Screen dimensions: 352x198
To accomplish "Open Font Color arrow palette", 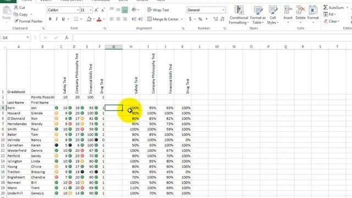I will [104, 19].
